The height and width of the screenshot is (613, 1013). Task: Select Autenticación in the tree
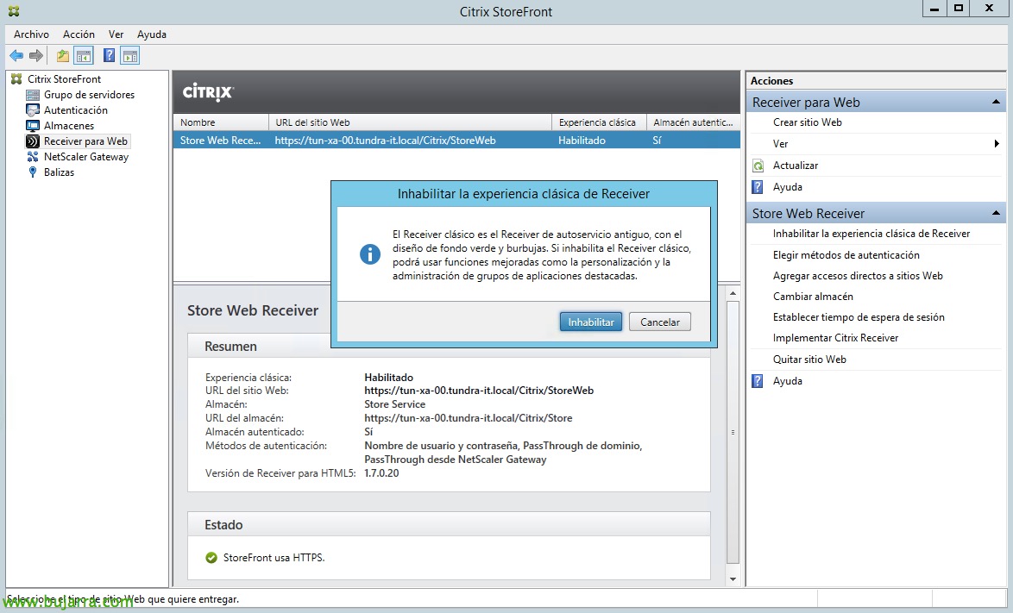click(76, 110)
